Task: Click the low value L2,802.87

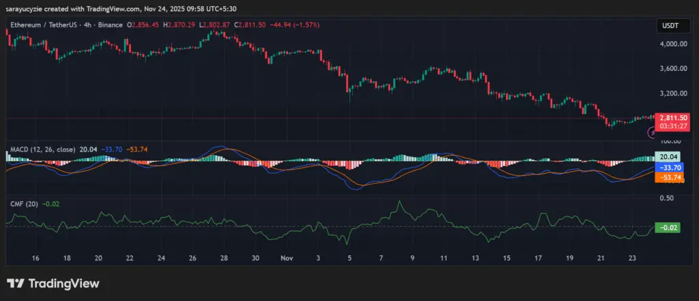Action: [214, 25]
